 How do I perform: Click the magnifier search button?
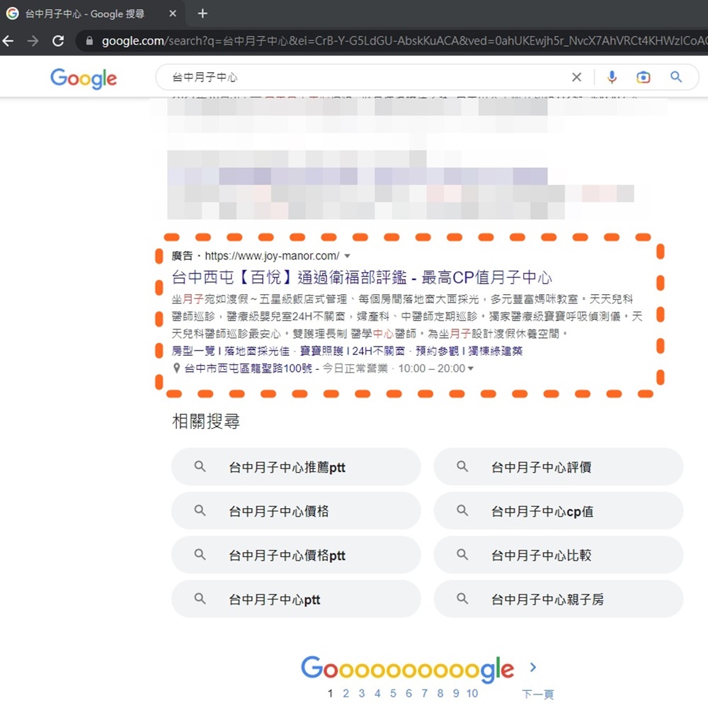tap(676, 77)
